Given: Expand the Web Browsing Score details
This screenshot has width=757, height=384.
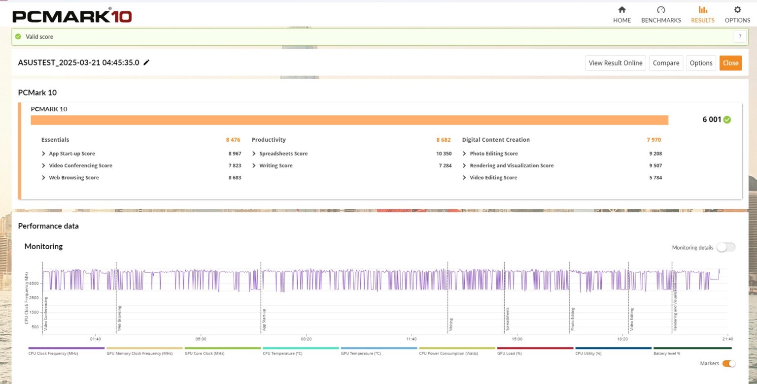Looking at the screenshot, I should tap(44, 178).
